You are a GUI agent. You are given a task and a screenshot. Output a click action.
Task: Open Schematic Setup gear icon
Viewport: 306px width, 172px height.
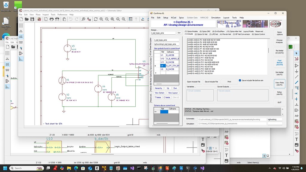39,19
